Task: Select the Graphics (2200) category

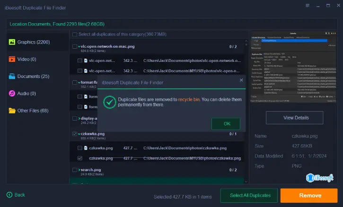Action: coord(38,42)
